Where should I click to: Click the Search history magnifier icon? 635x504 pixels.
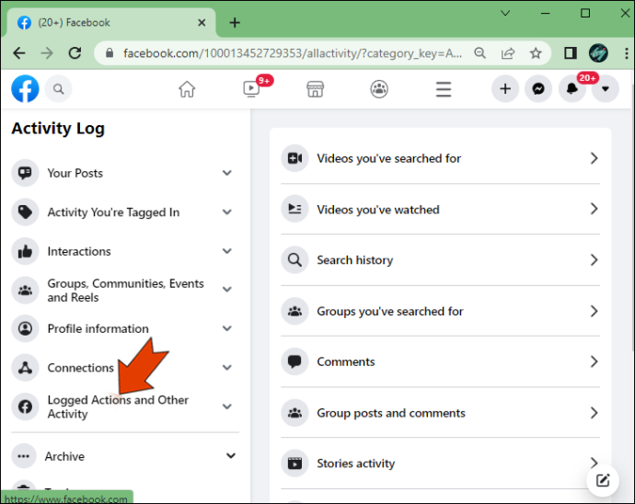pos(294,260)
